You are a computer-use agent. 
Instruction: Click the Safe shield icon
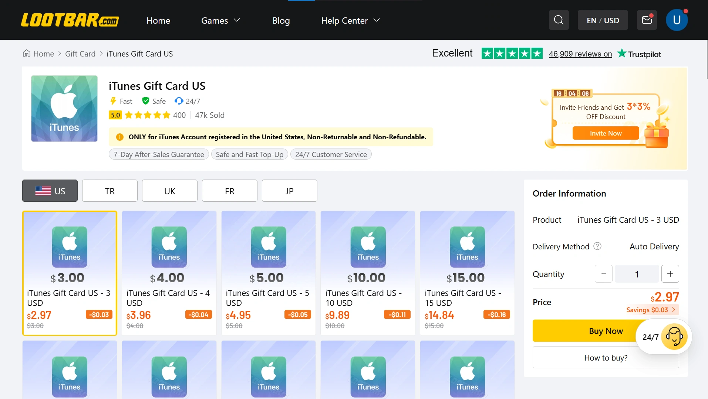click(x=146, y=101)
